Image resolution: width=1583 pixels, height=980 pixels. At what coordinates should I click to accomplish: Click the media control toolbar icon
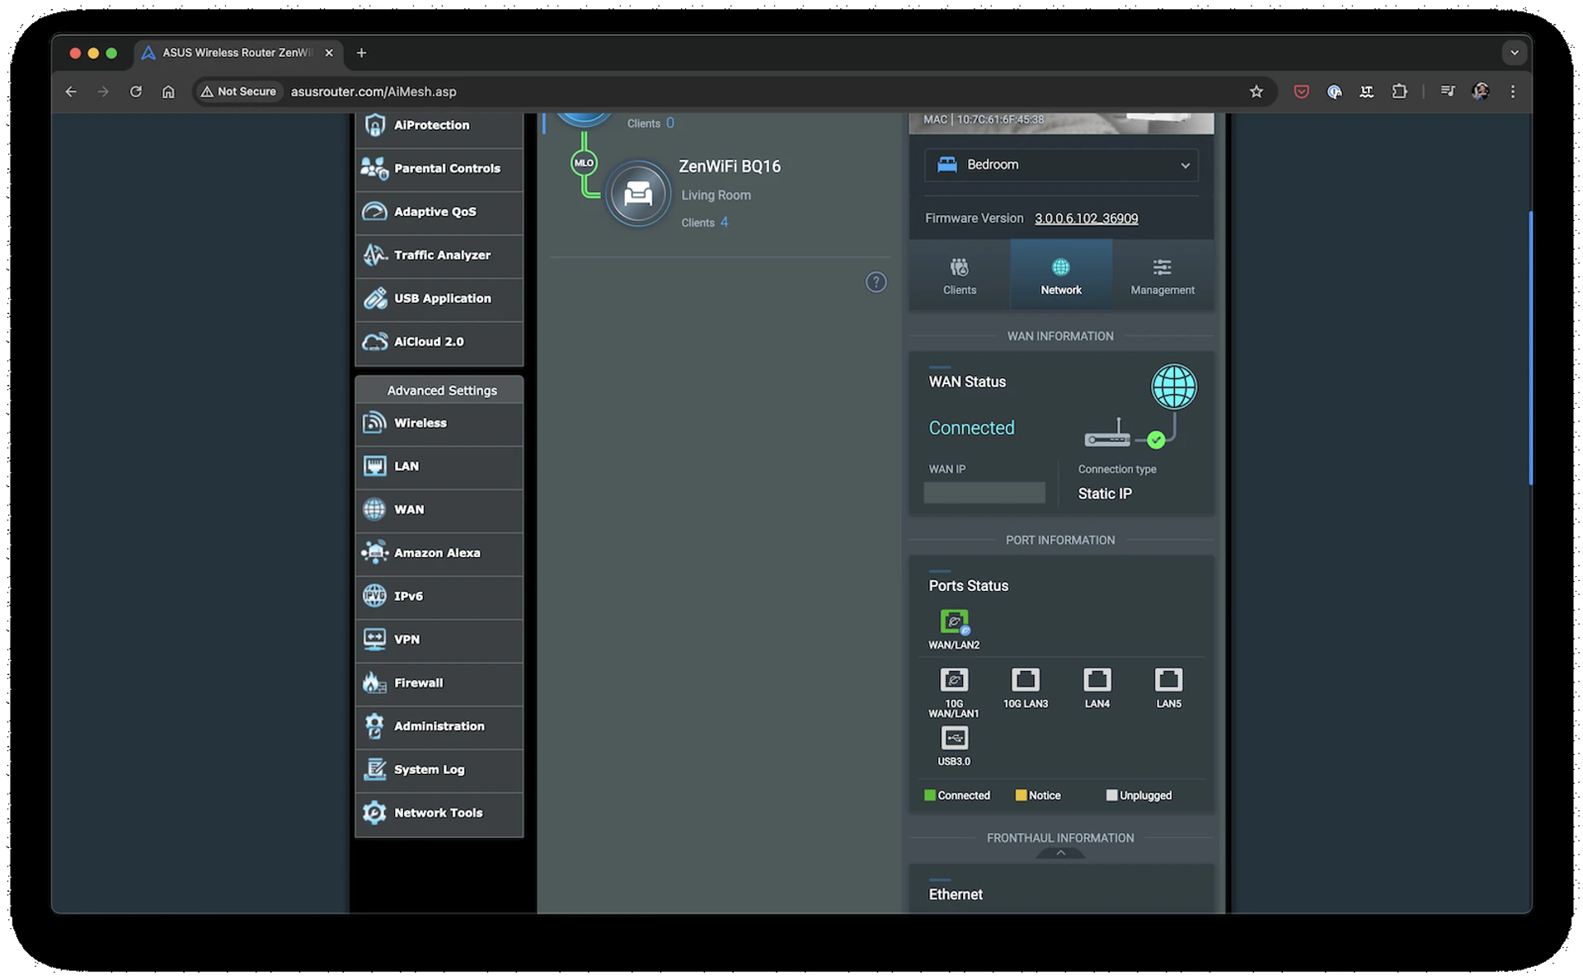pos(1447,91)
